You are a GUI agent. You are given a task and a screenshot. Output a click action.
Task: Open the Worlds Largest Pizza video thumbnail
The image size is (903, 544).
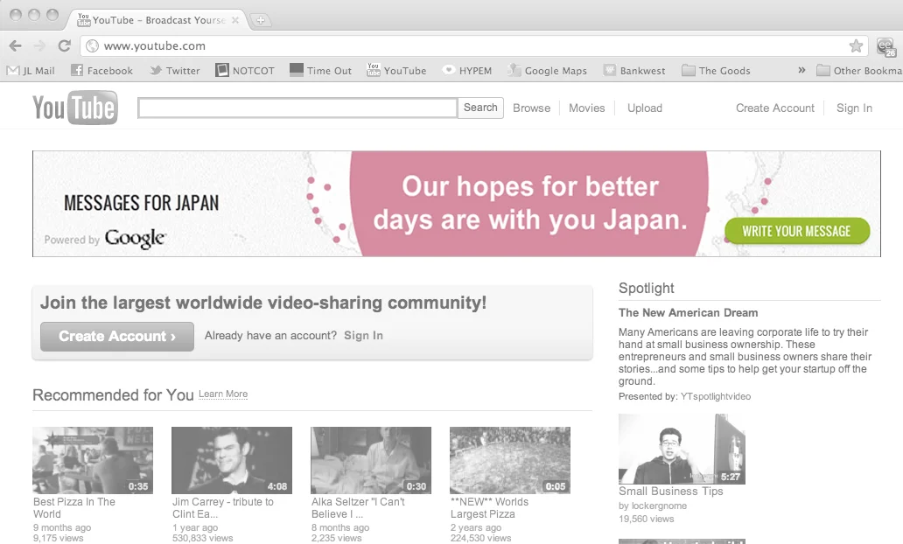click(509, 460)
